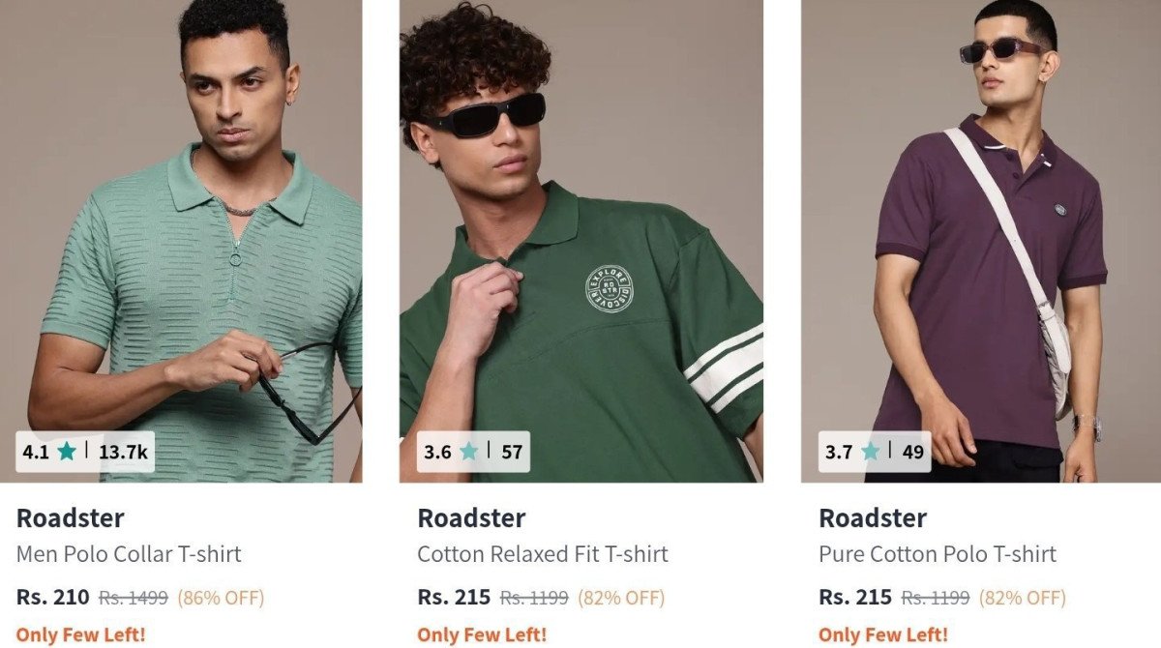Click the Roadster brand above Men Polo Collar T-shirt

coord(70,517)
